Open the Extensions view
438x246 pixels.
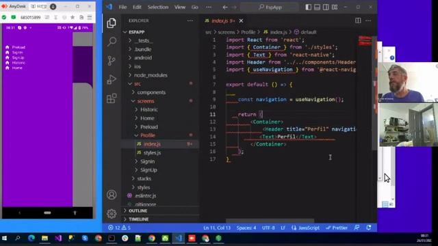(x=112, y=98)
